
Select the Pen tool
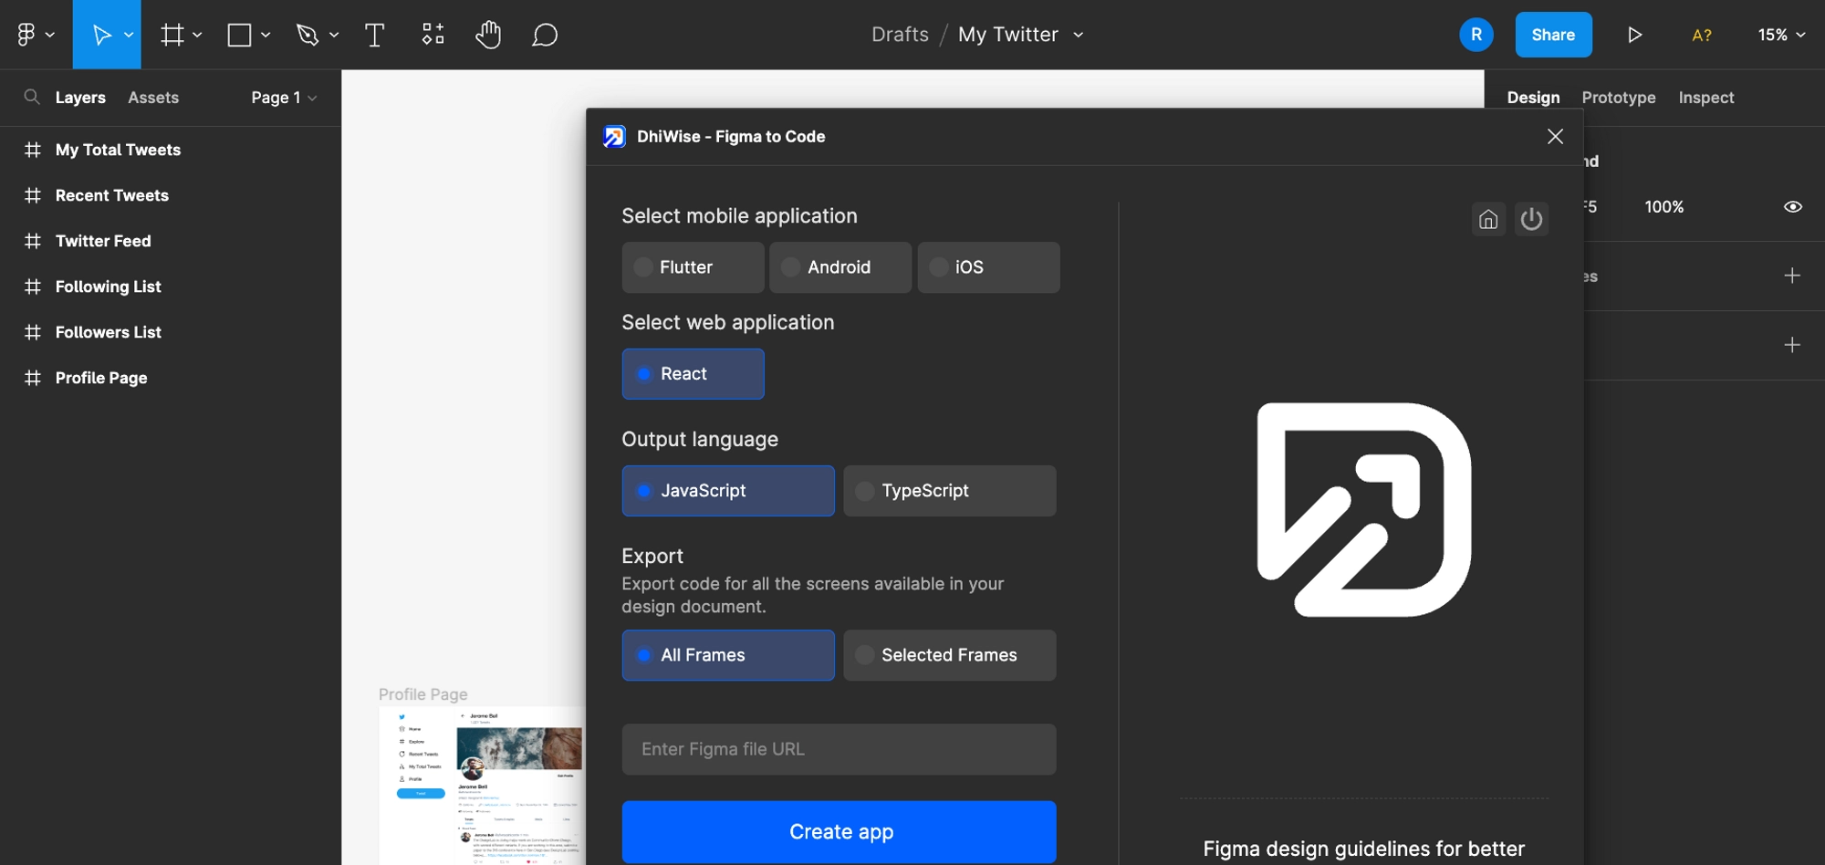[308, 35]
